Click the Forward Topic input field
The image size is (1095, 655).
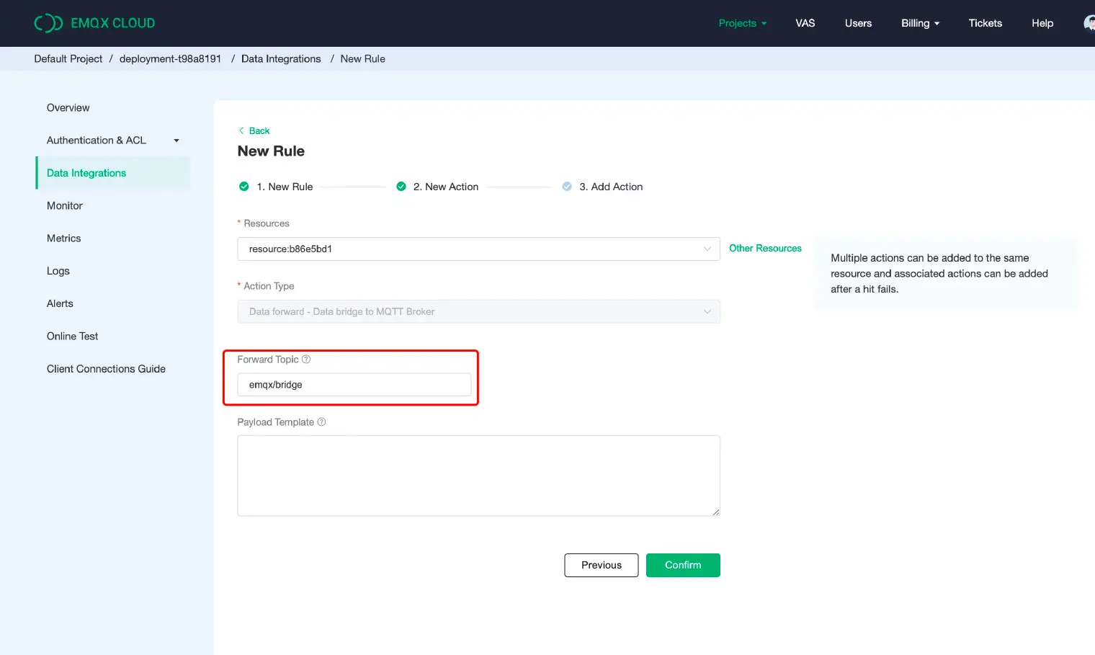coord(354,385)
